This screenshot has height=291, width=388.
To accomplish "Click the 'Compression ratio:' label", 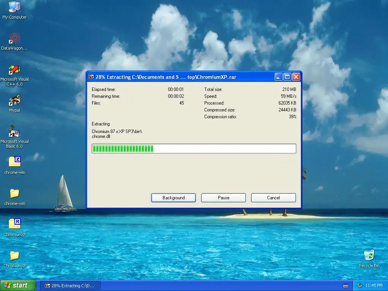I will click(220, 117).
